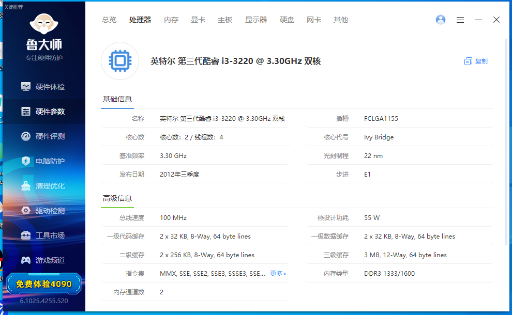The height and width of the screenshot is (315, 512).
Task: Click 2 x 256 KB L2 cache value
Action: (207, 255)
